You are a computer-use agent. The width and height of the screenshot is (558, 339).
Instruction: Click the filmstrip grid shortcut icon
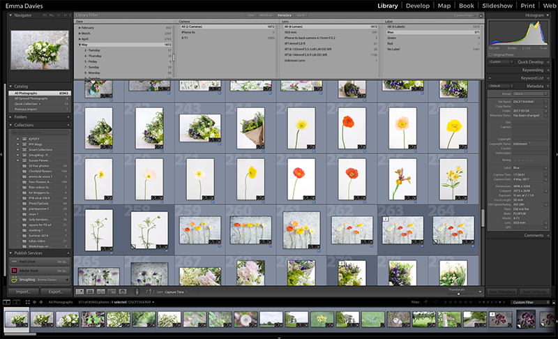click(x=27, y=302)
